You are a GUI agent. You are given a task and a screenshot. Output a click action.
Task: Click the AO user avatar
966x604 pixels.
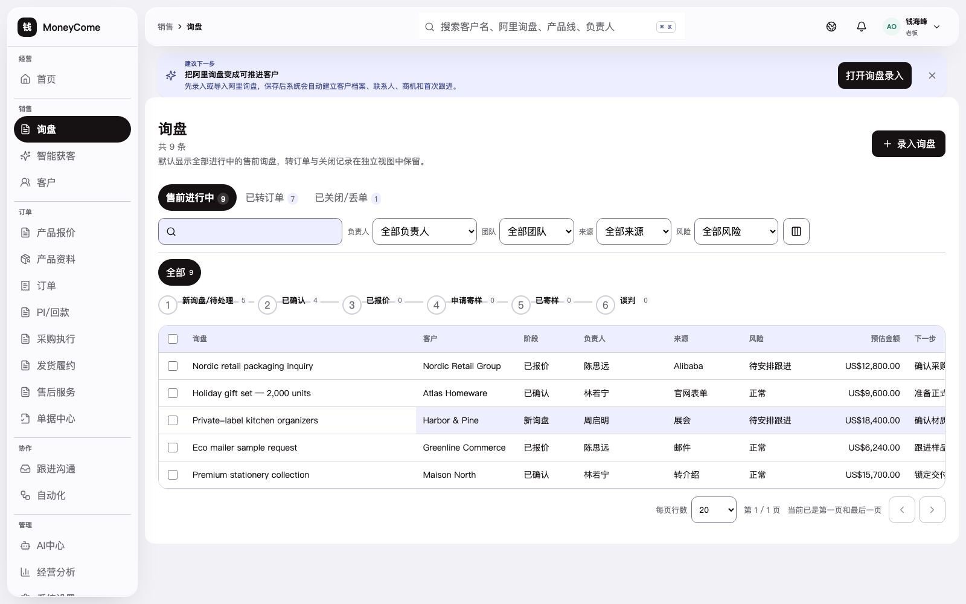[x=891, y=27]
